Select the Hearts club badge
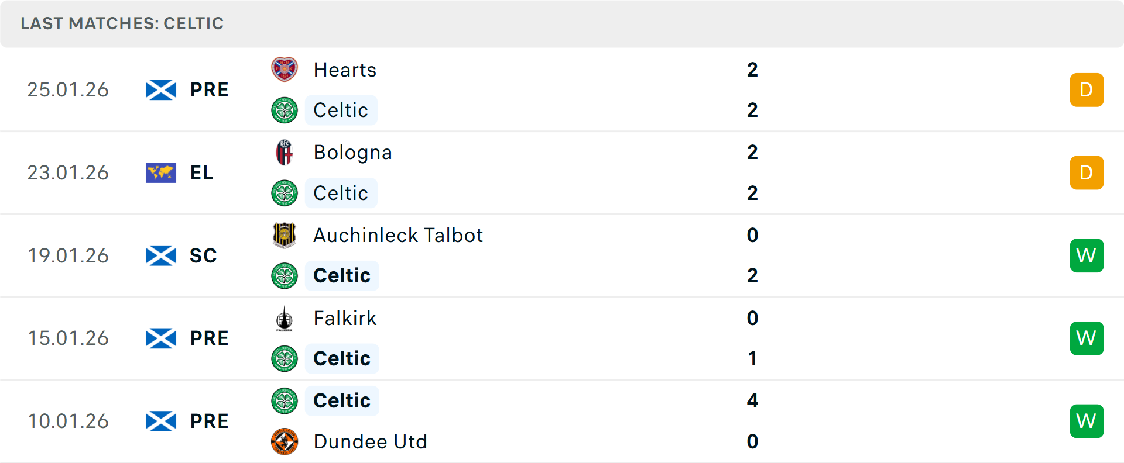 tap(285, 70)
